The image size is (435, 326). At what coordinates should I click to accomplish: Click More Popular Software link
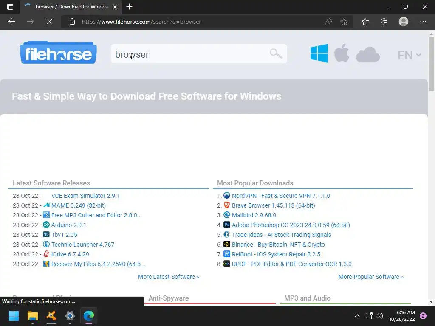coord(371,277)
